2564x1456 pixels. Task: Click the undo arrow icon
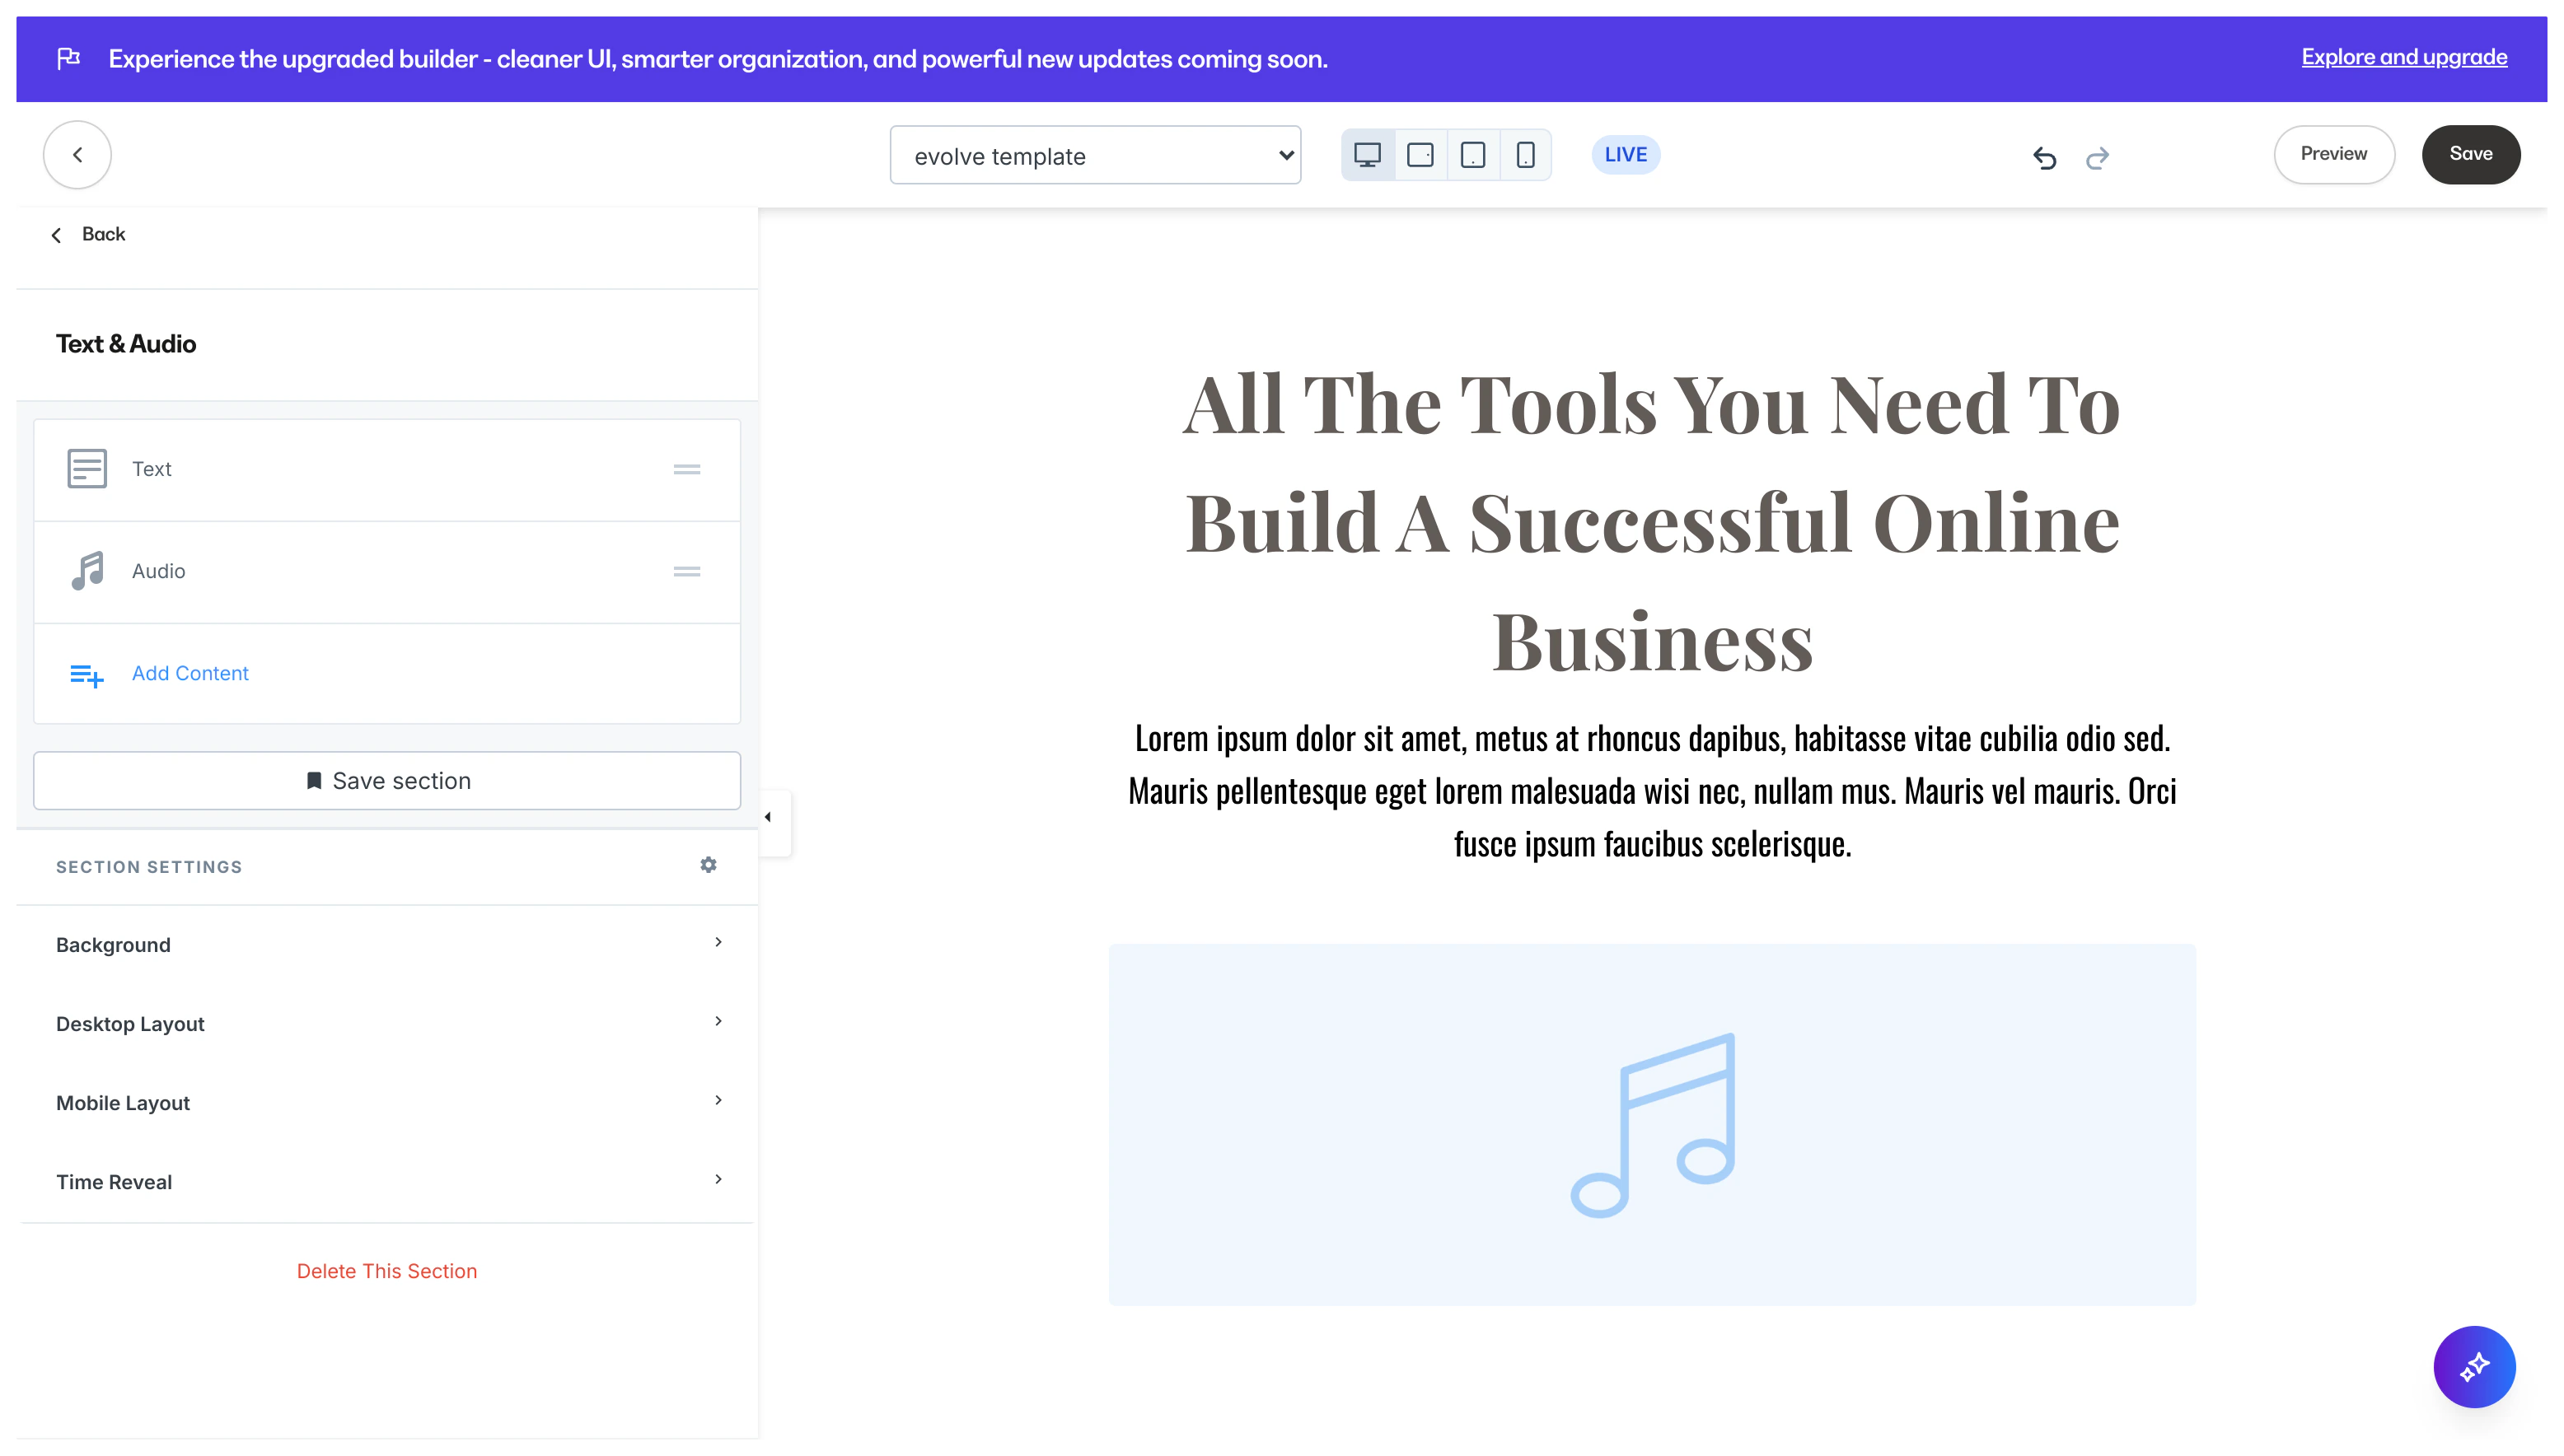tap(2044, 157)
